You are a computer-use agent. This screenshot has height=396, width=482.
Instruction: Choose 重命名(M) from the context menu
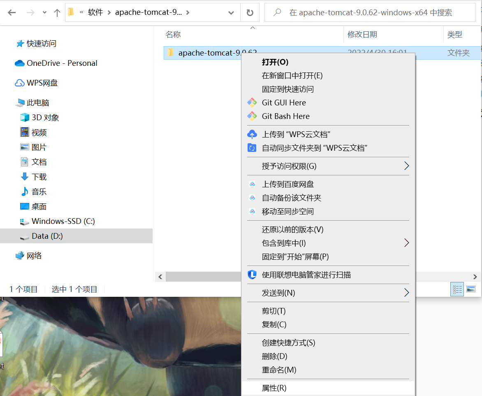tap(328, 370)
